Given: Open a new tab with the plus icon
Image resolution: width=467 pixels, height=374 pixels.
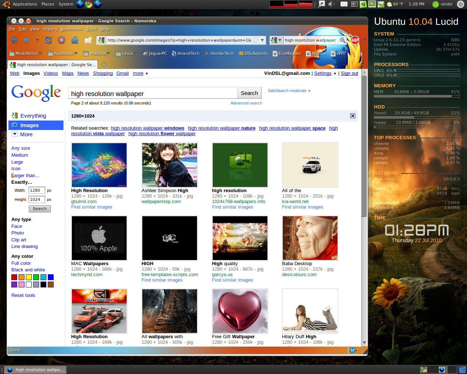Looking at the screenshot, I should 104,64.
